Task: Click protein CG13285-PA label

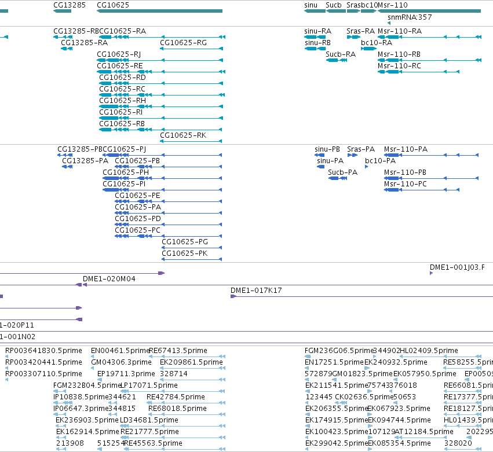Action: click(x=85, y=161)
